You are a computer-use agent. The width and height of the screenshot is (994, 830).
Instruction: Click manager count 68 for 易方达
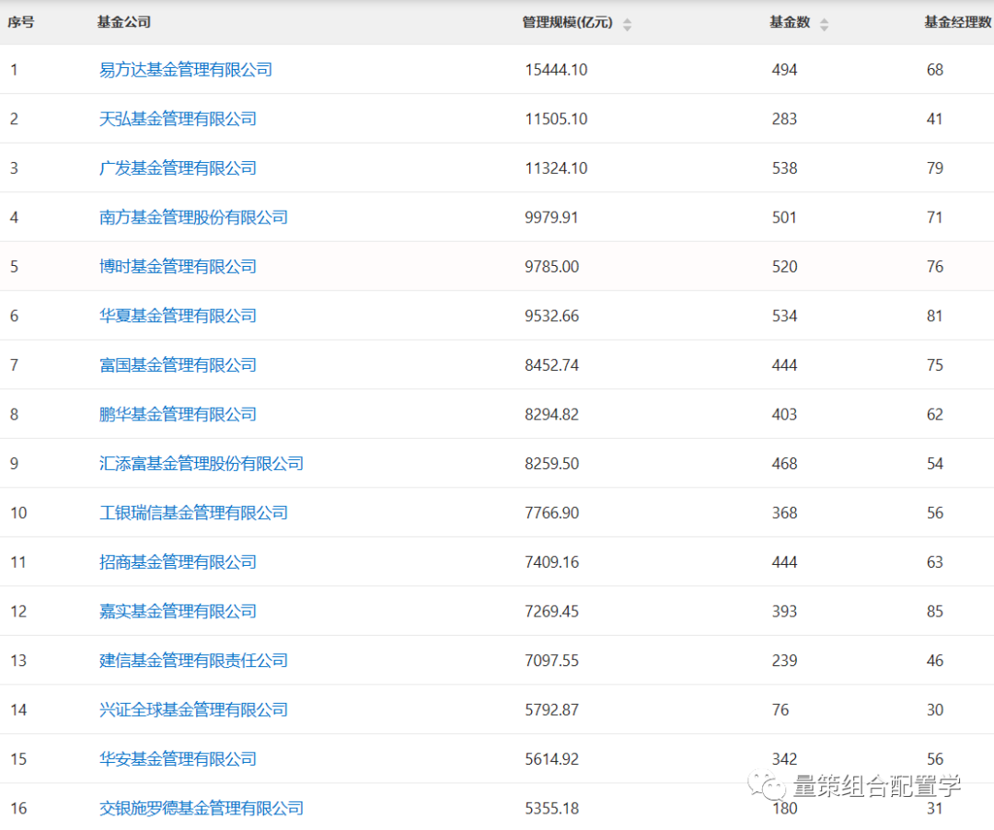tap(935, 70)
